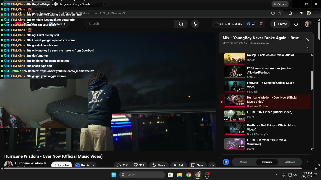Screen dimensions: 321x180
Task: Click inside the YouTube search field
Action: coord(130,24)
